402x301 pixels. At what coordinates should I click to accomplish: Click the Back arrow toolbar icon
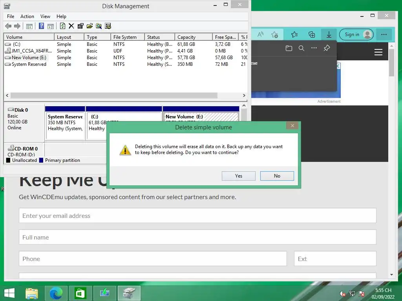pos(8,26)
